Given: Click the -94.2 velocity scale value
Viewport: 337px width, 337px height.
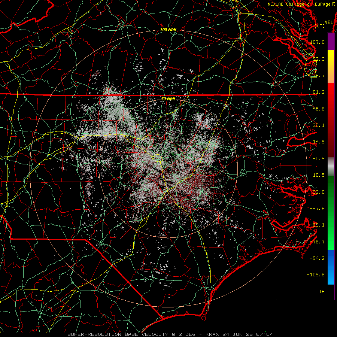Looking at the screenshot, I should pyautogui.click(x=317, y=258).
